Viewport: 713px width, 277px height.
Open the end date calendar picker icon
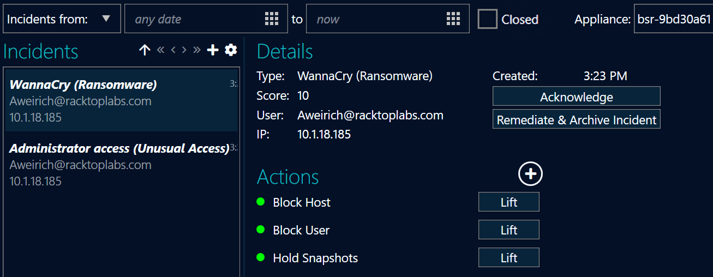[453, 19]
